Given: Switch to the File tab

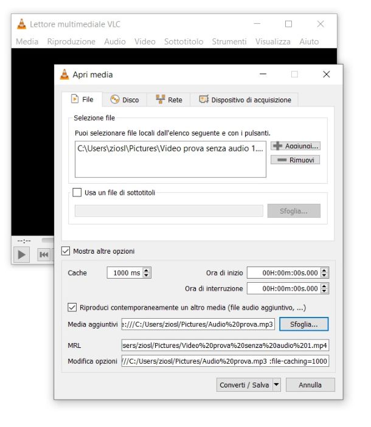Looking at the screenshot, I should pos(82,99).
